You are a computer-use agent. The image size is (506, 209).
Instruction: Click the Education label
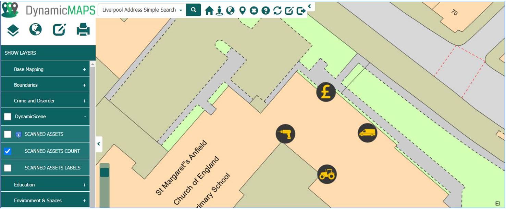tap(24, 185)
